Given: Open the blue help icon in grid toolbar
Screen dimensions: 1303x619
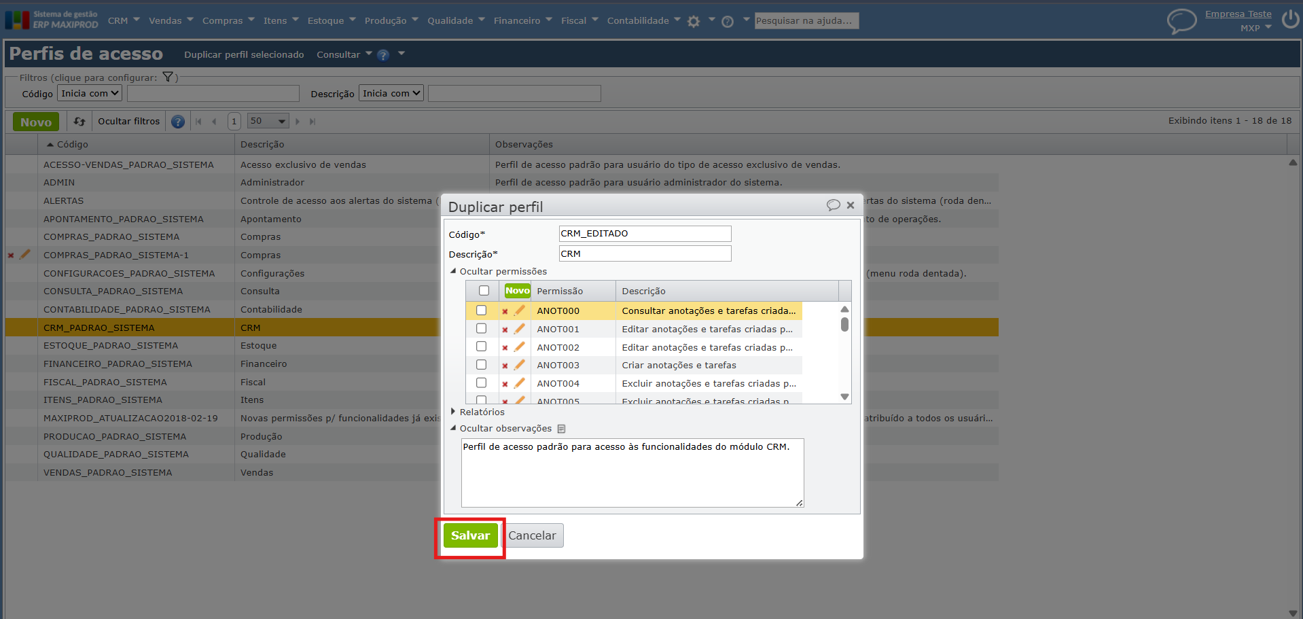Looking at the screenshot, I should click(x=178, y=122).
